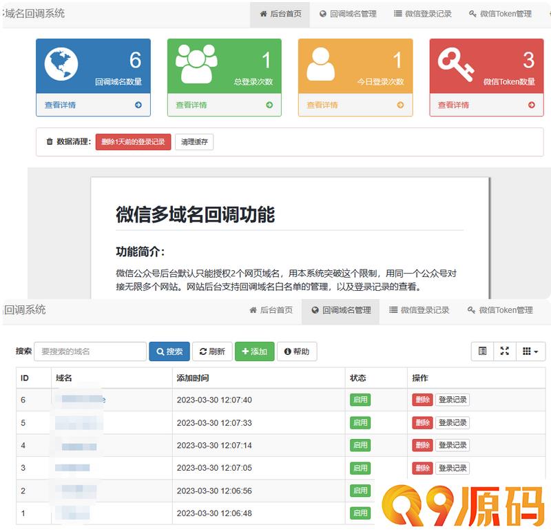The height and width of the screenshot is (532, 551).
Task: Open the columns grid dropdown
Action: point(530,351)
